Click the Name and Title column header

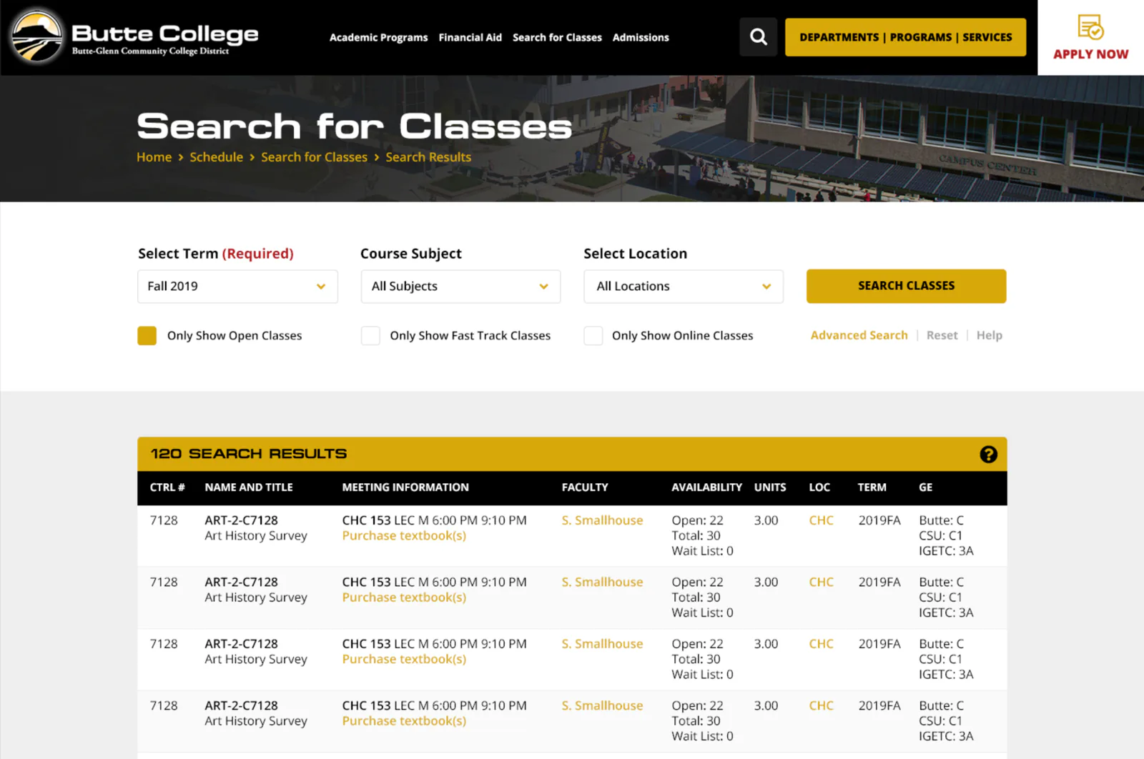point(249,487)
